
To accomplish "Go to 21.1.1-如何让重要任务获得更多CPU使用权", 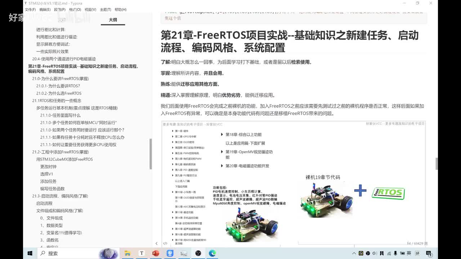I will tap(78, 145).
